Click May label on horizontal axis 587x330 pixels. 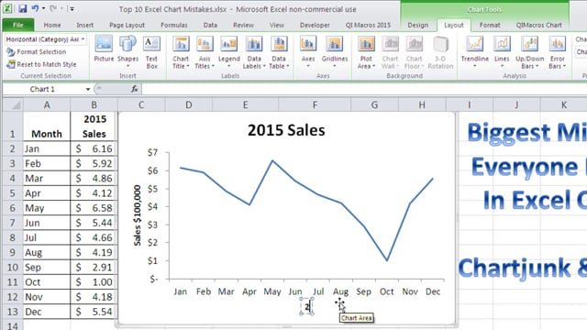pos(272,291)
